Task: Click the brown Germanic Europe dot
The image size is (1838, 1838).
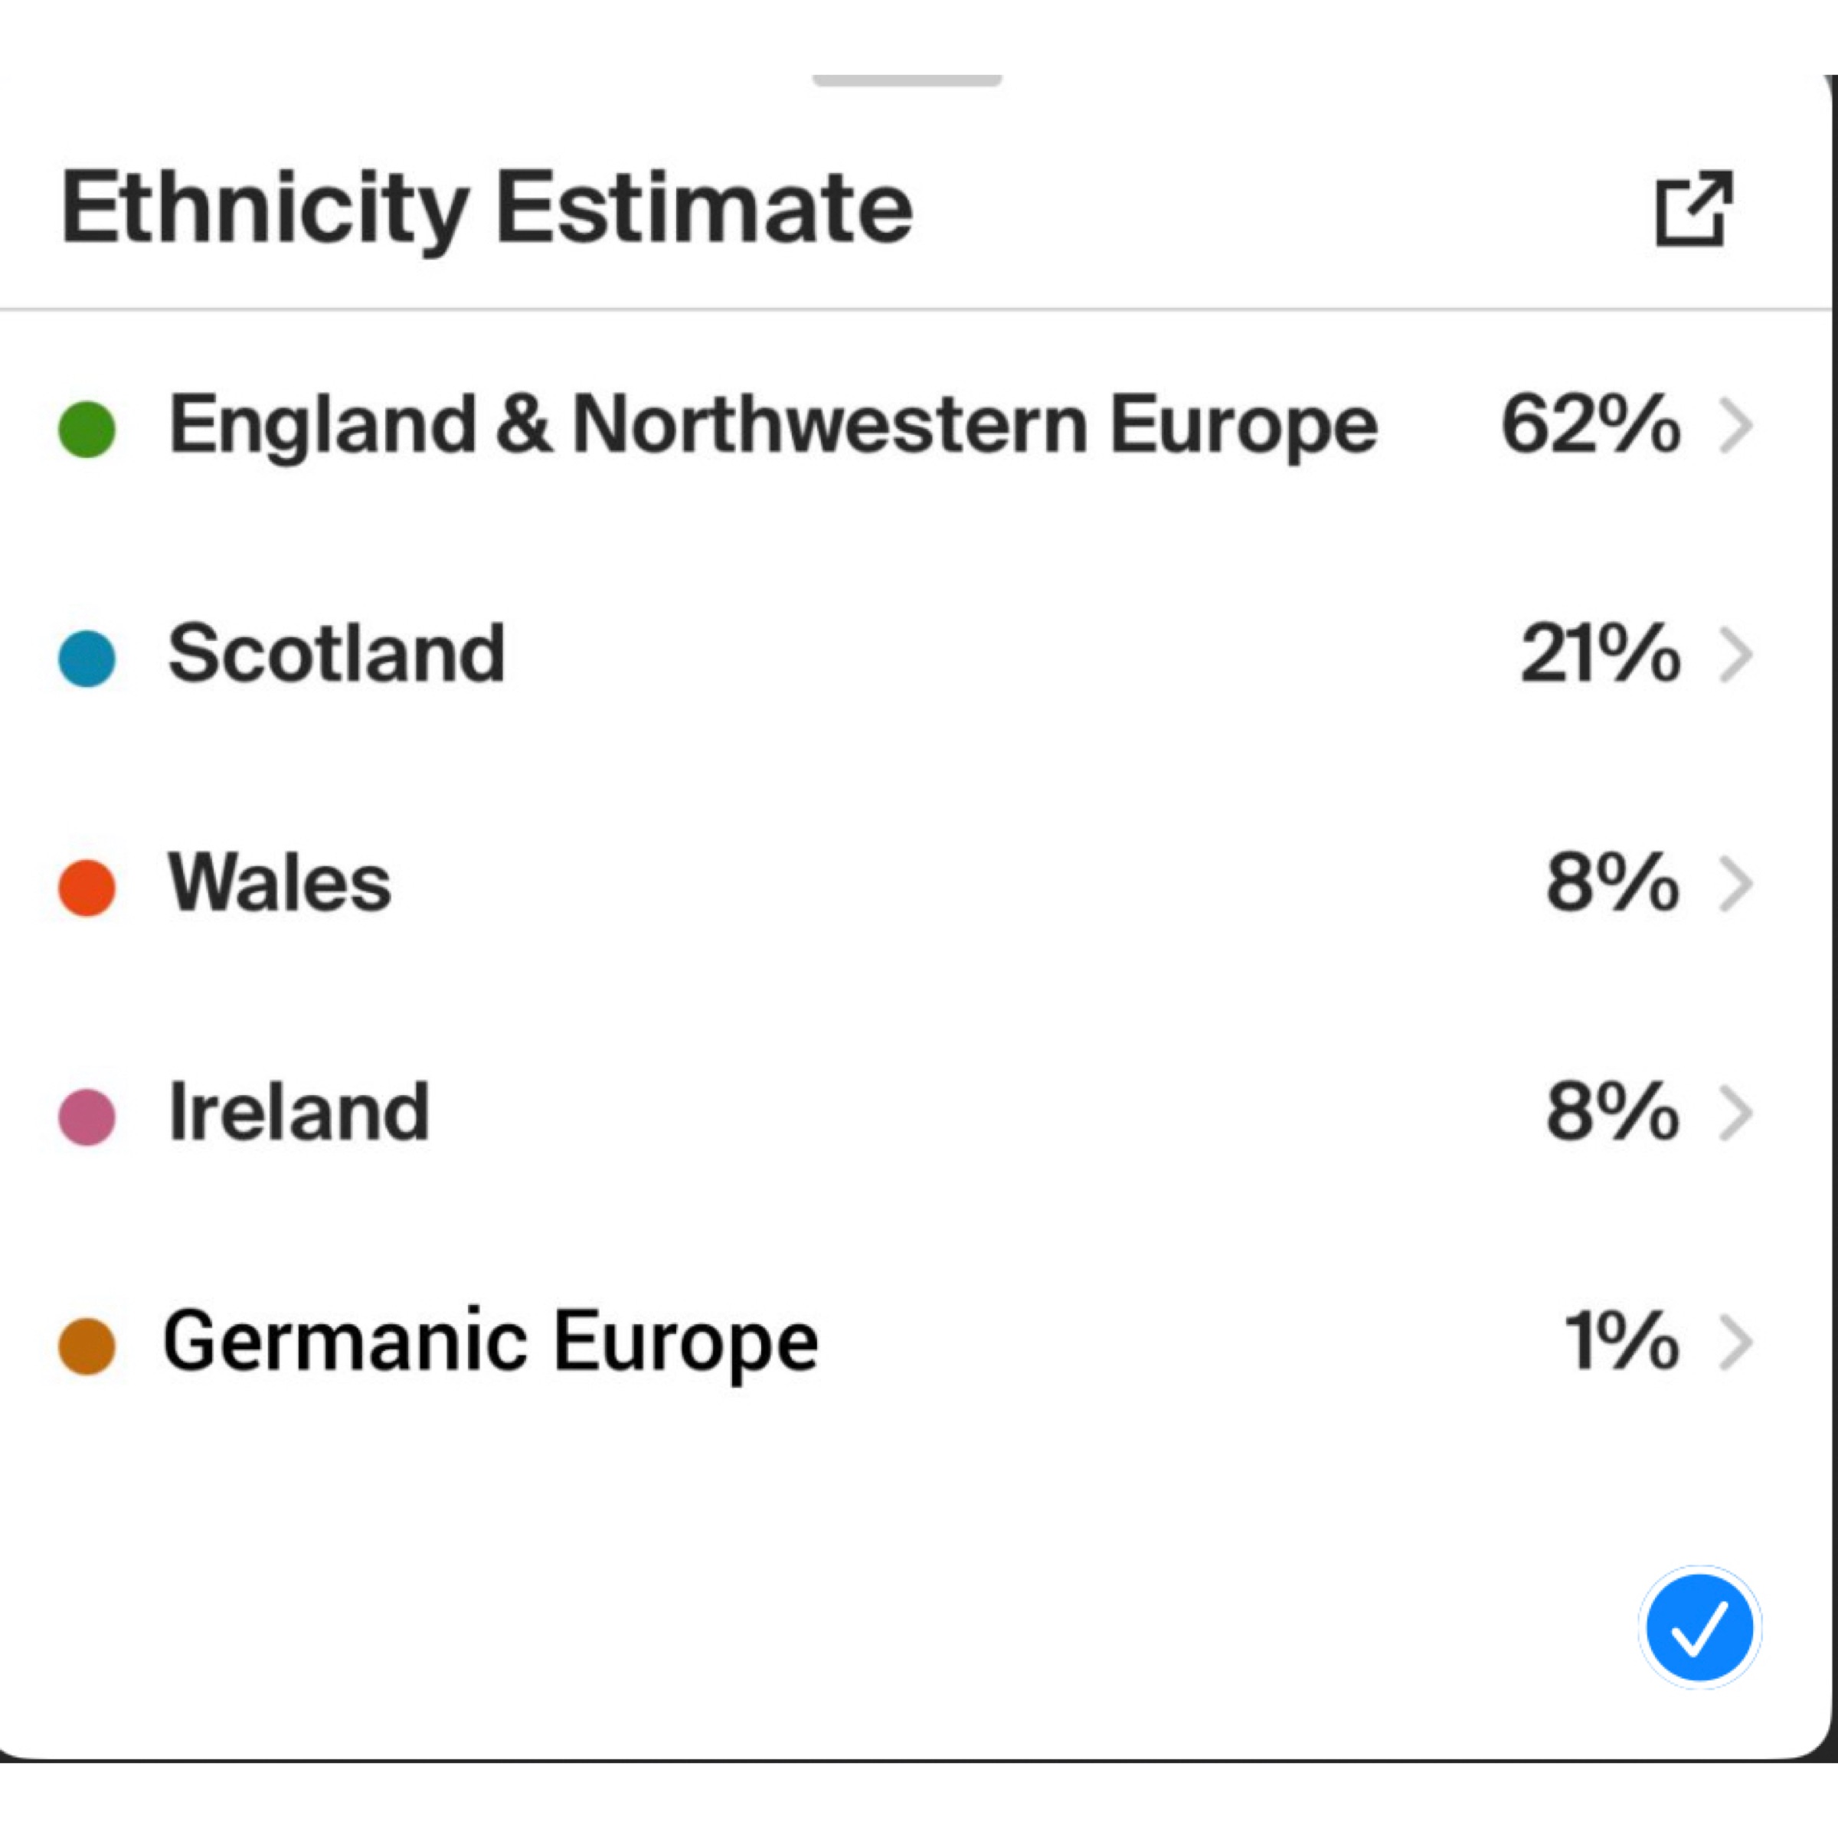Action: pos(87,1346)
